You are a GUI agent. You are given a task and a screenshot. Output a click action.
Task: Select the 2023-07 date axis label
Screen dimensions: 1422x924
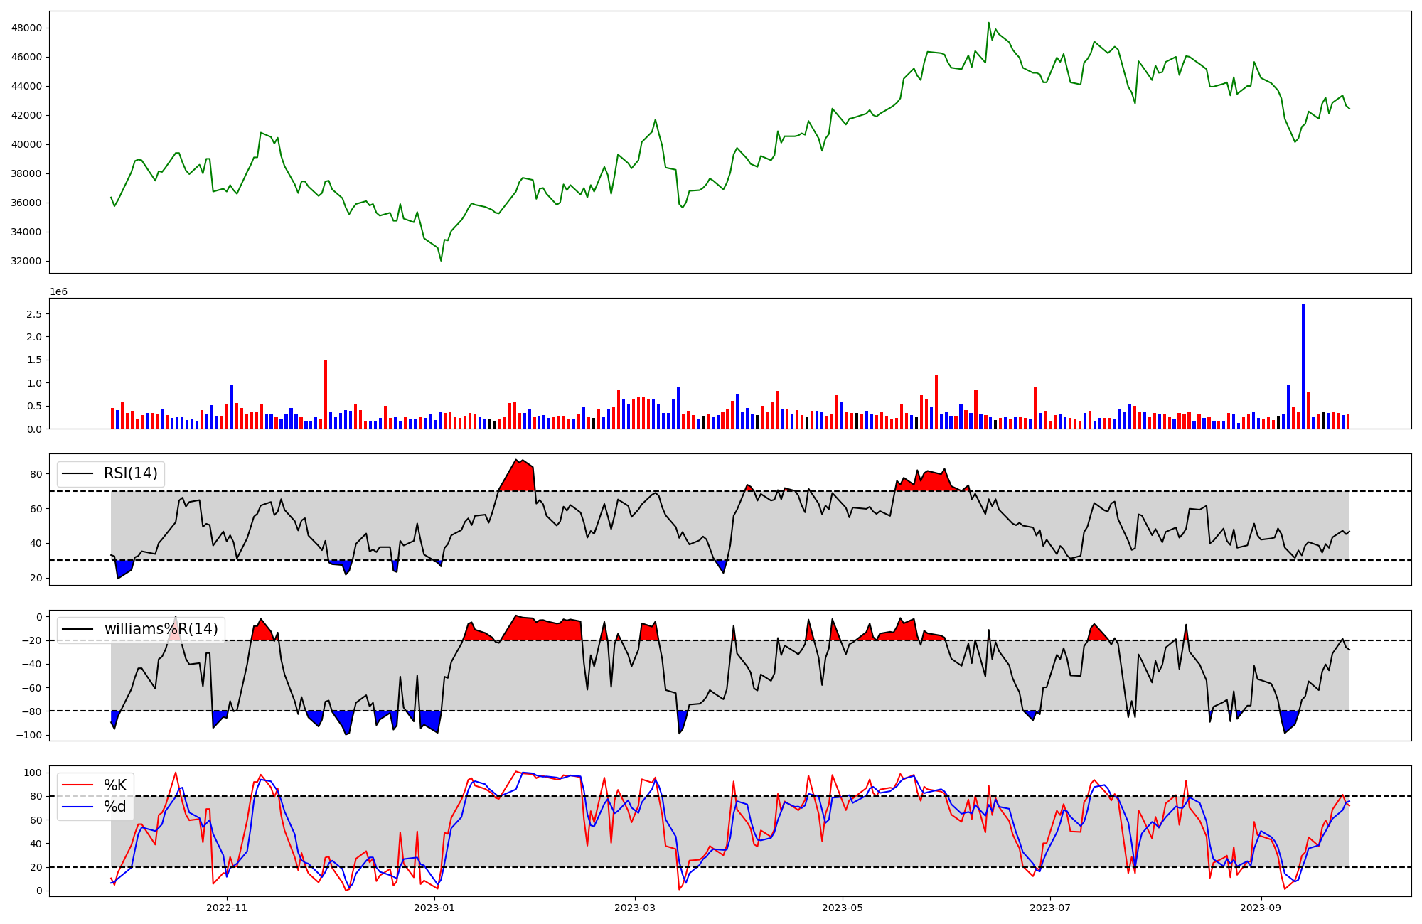[1049, 908]
